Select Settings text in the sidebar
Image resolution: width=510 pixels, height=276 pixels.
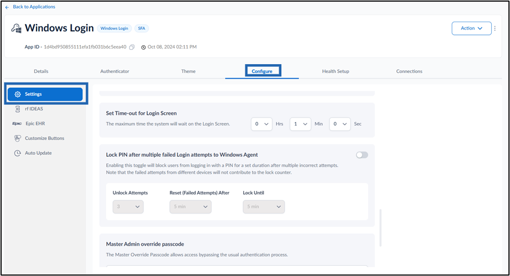pos(33,94)
